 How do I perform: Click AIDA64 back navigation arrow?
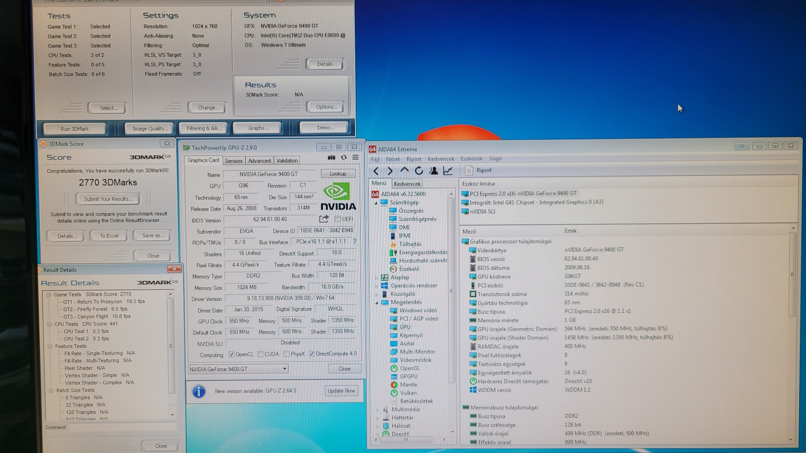(x=376, y=171)
